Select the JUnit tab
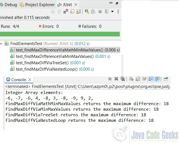 65,5
